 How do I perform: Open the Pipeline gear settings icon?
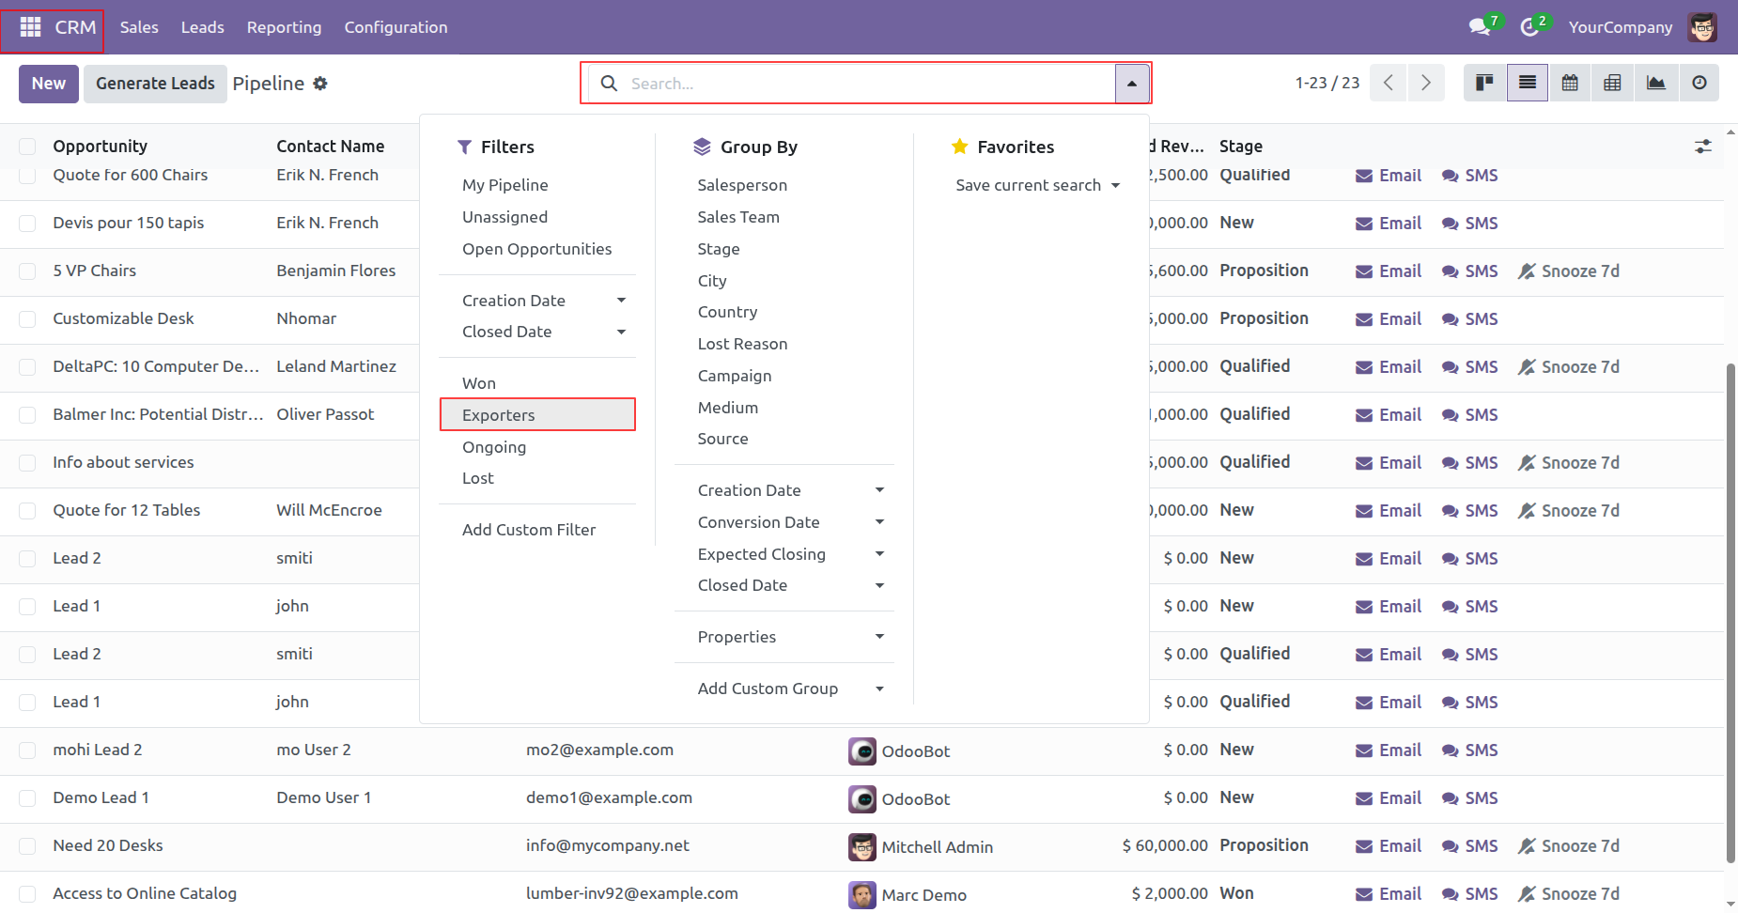[x=320, y=84]
